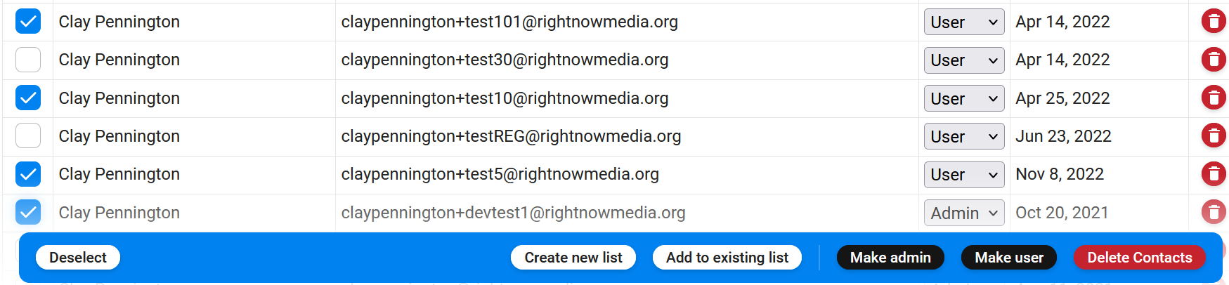Check the test30 contact checkbox
This screenshot has height=285, width=1229.
pyautogui.click(x=28, y=60)
